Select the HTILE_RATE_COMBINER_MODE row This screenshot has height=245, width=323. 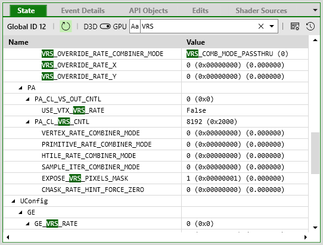[156, 156]
